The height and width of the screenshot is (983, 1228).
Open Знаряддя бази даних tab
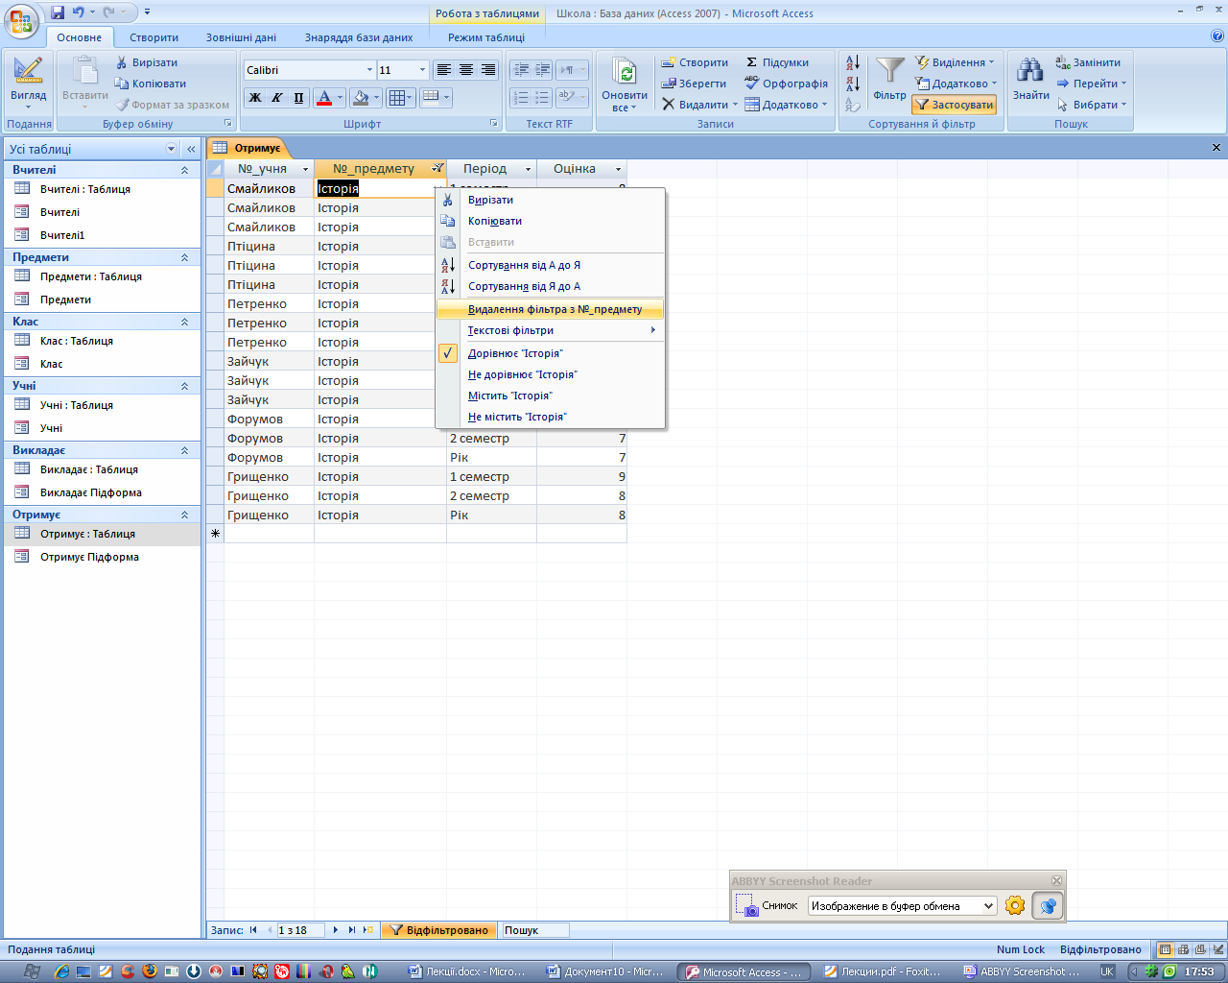click(x=359, y=37)
